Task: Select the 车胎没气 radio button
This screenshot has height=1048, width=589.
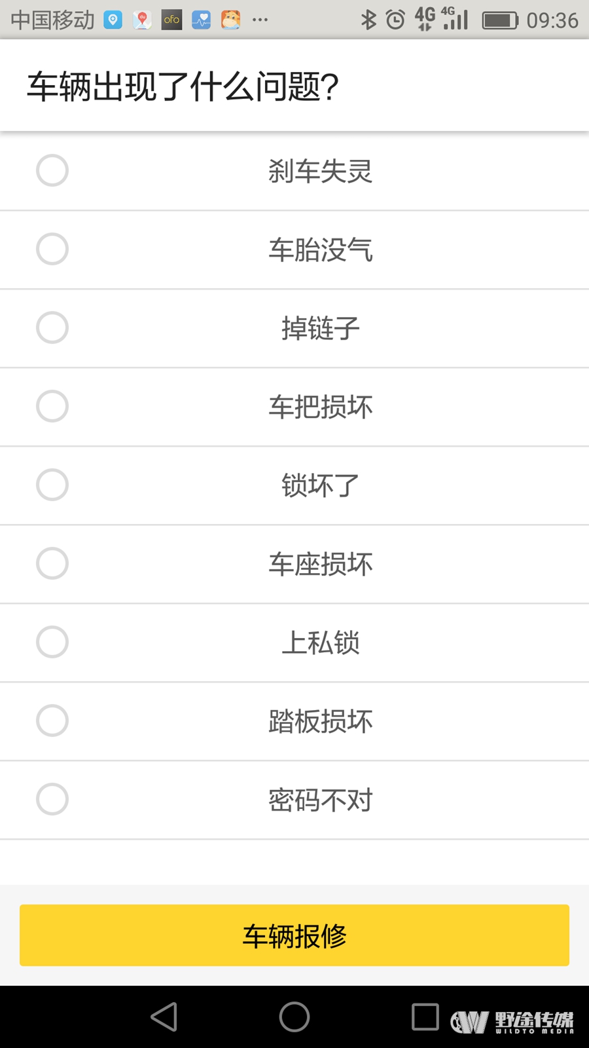Action: (x=52, y=249)
